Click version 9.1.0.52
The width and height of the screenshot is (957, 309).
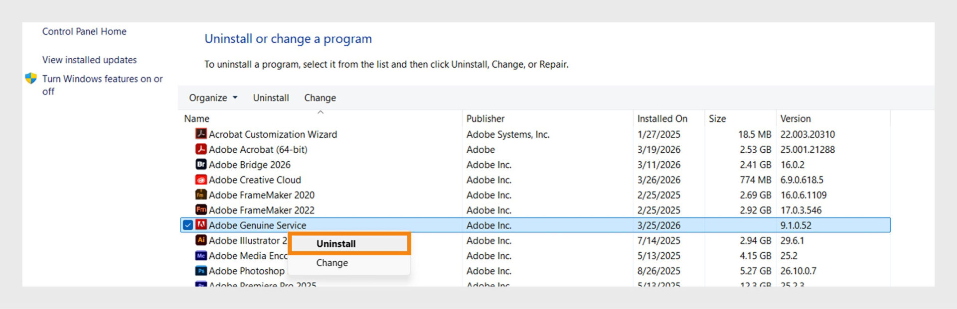796,225
